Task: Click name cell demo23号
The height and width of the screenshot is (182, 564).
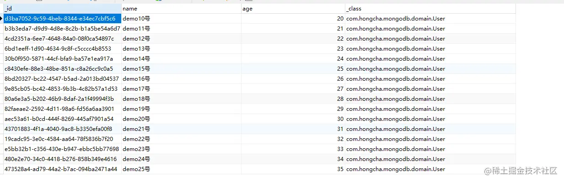Action: (x=182, y=149)
